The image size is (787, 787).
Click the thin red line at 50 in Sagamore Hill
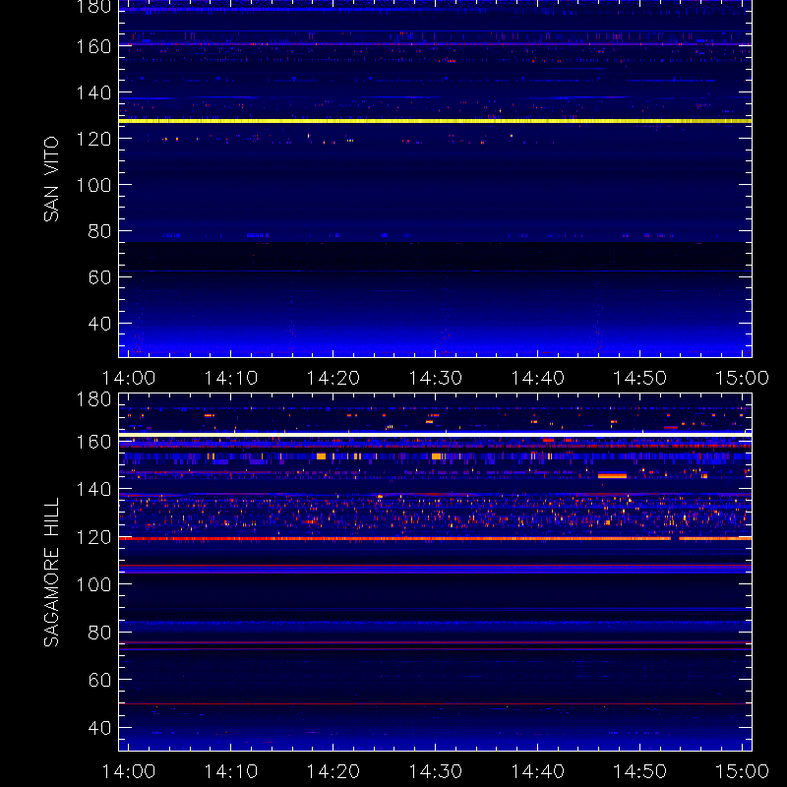click(435, 704)
